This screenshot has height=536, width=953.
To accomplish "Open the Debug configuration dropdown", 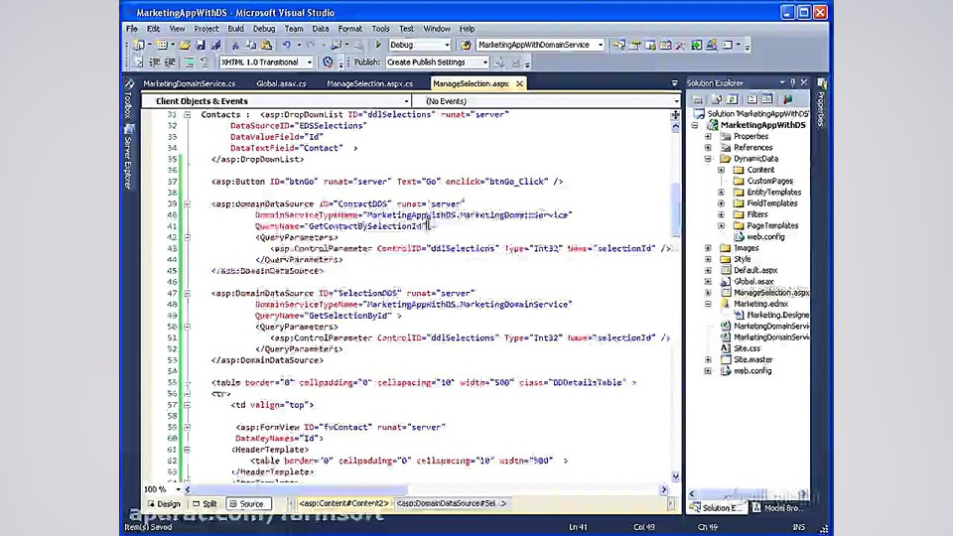I will pos(446,45).
